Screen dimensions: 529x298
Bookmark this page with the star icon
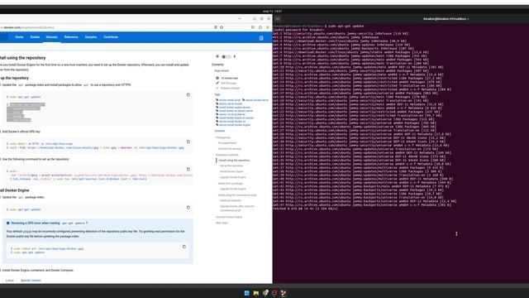(222, 27)
